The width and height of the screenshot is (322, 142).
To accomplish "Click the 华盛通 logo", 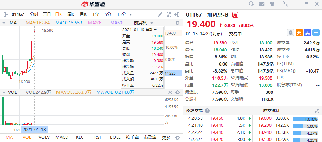I will click(x=93, y=4).
